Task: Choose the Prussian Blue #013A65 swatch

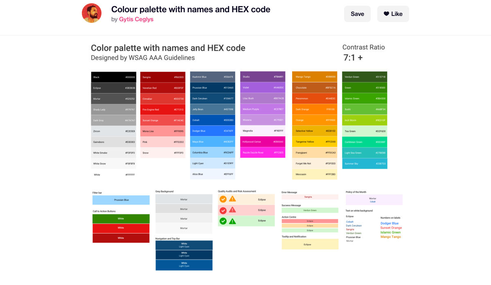Action: point(213,88)
